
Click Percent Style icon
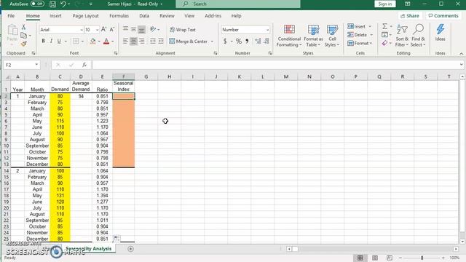pyautogui.click(x=239, y=41)
